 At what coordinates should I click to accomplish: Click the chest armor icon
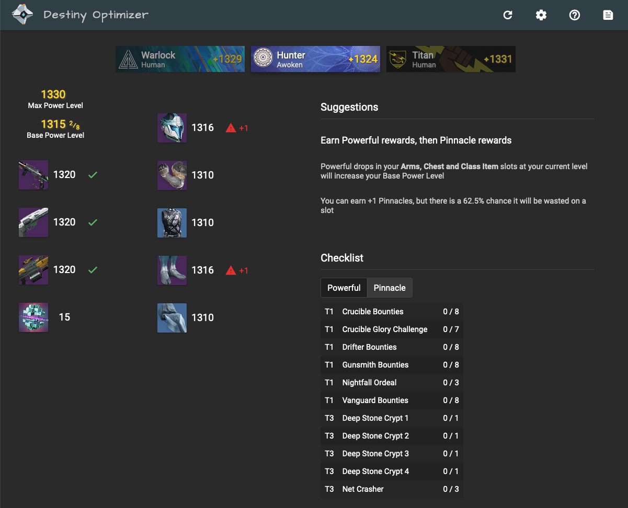(x=172, y=223)
